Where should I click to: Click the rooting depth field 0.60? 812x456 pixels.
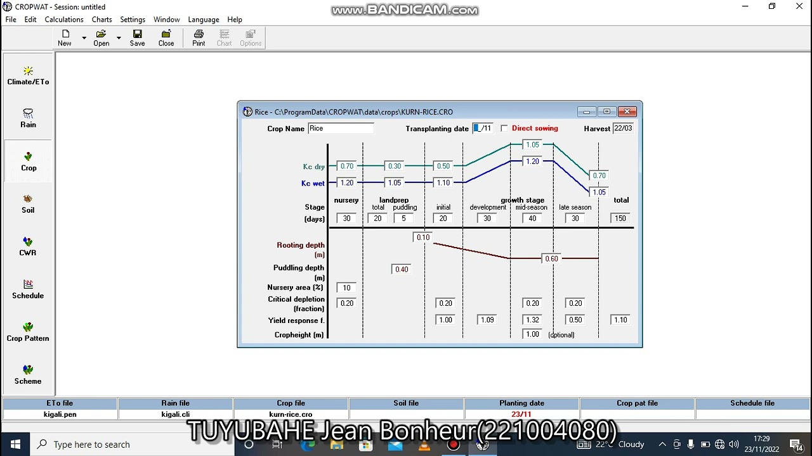(x=552, y=259)
